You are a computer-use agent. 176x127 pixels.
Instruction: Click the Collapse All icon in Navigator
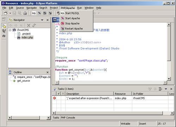(29, 25)
